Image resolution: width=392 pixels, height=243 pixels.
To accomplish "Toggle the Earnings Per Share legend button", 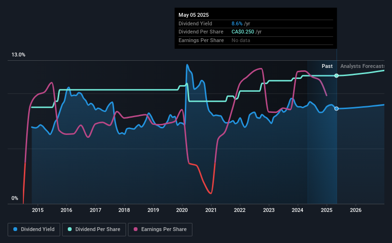I will pyautogui.click(x=160, y=230).
